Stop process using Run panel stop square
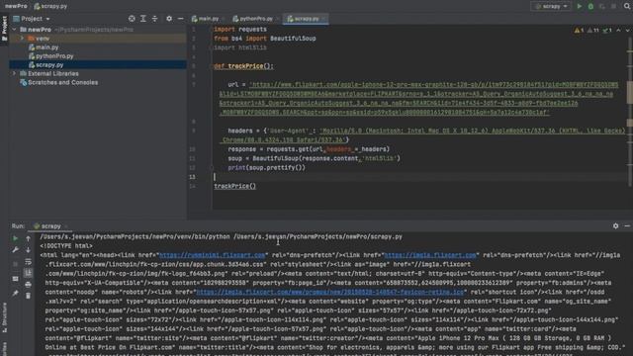 click(x=15, y=264)
